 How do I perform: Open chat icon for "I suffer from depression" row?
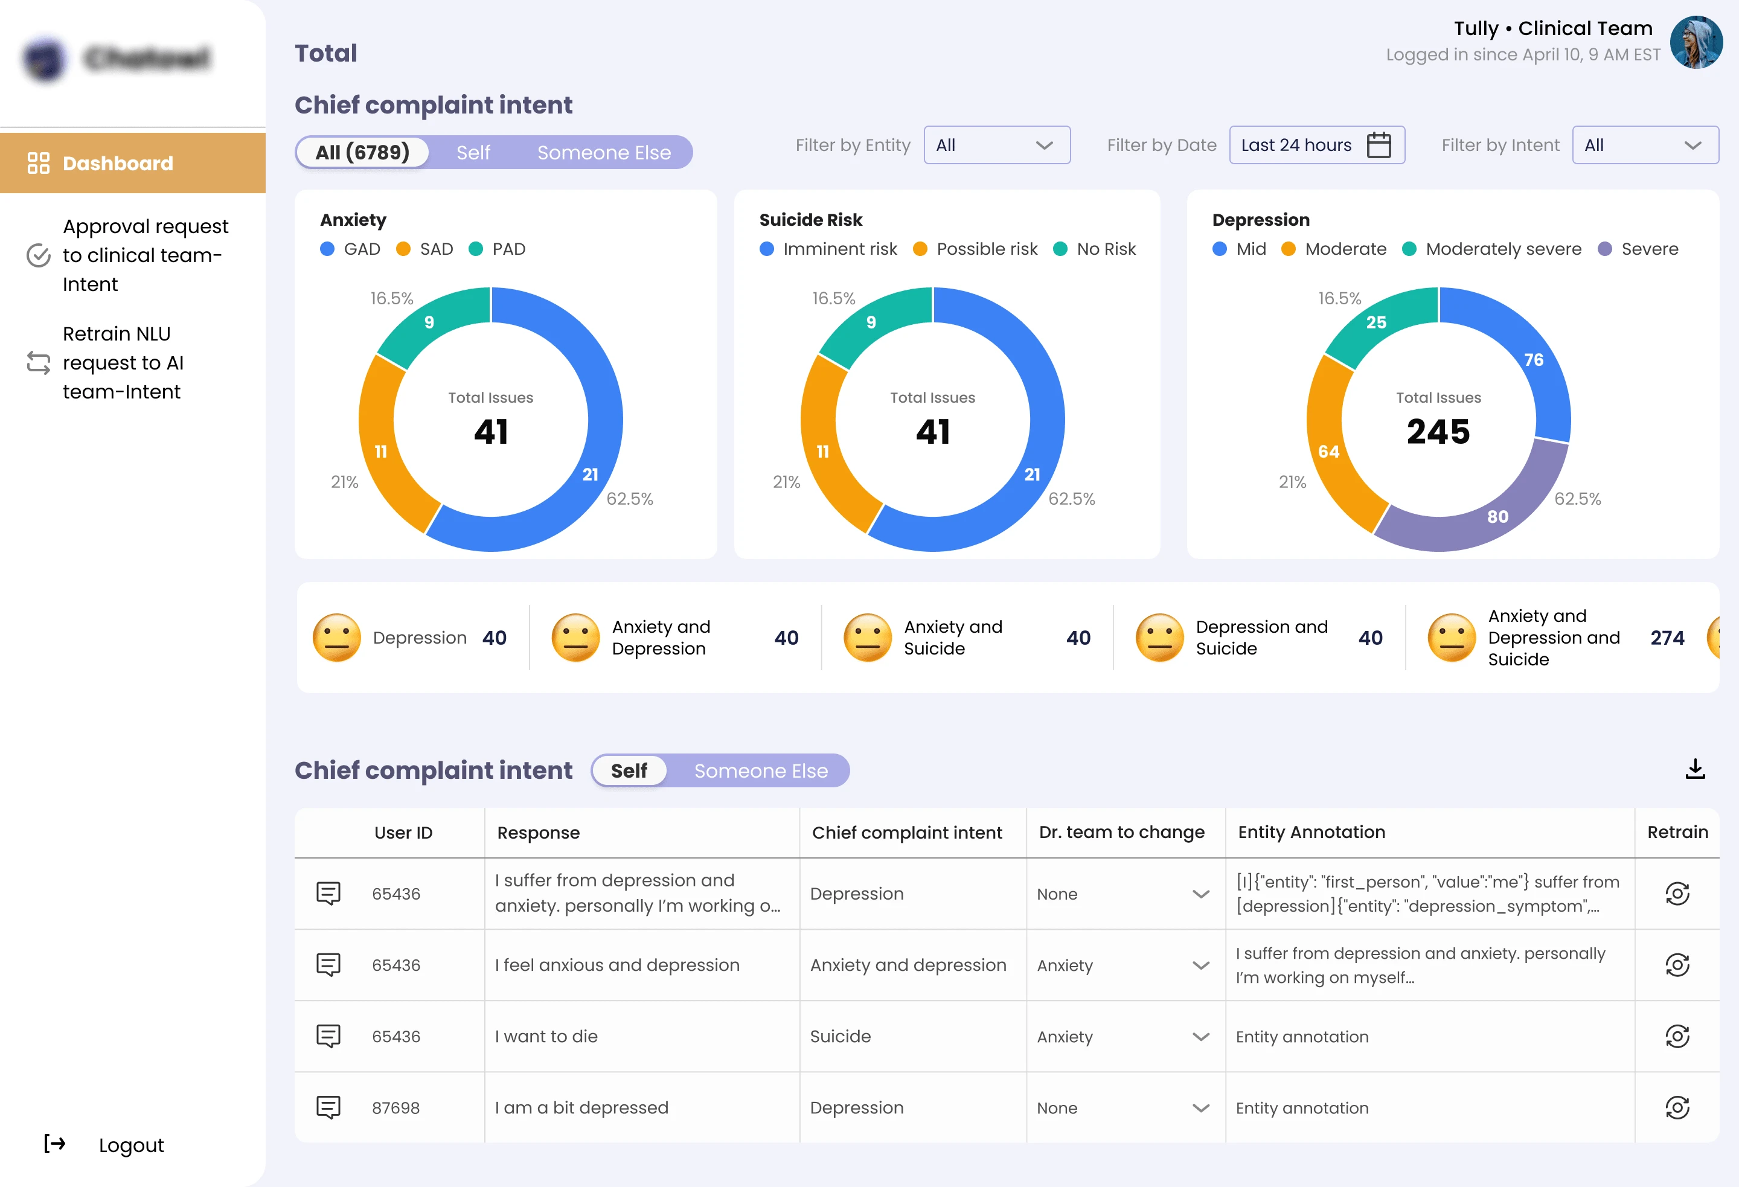click(328, 894)
